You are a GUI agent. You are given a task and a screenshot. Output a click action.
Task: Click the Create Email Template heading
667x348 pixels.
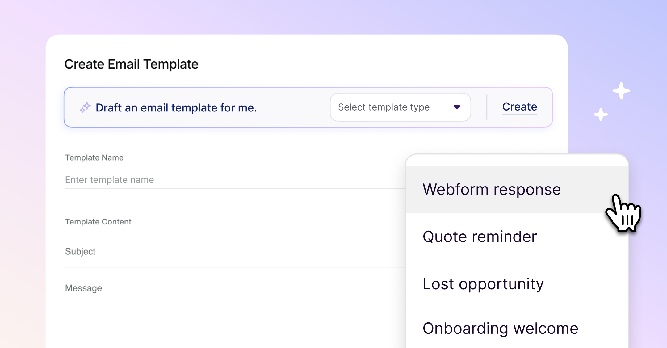tap(131, 64)
